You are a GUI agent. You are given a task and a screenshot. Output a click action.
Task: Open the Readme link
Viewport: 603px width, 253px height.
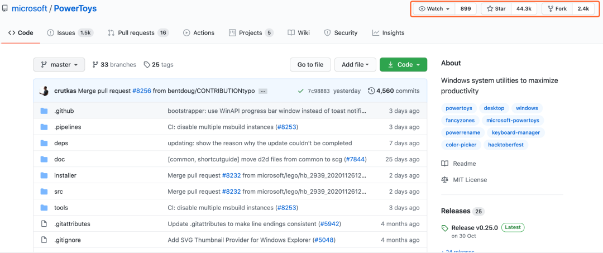[458, 164]
